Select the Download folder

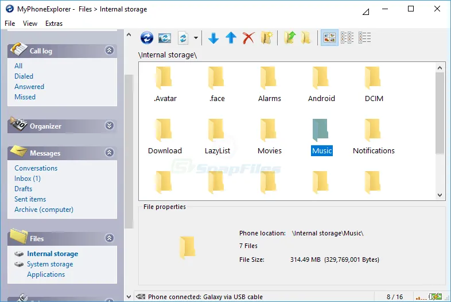pyautogui.click(x=165, y=137)
